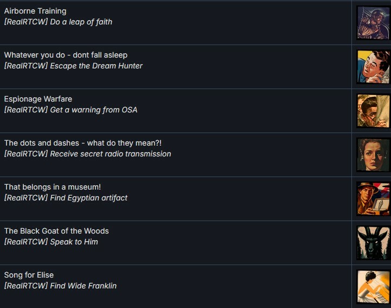391x308 pixels.
Task: Open the sleeping man achievement icon
Action: (x=374, y=67)
